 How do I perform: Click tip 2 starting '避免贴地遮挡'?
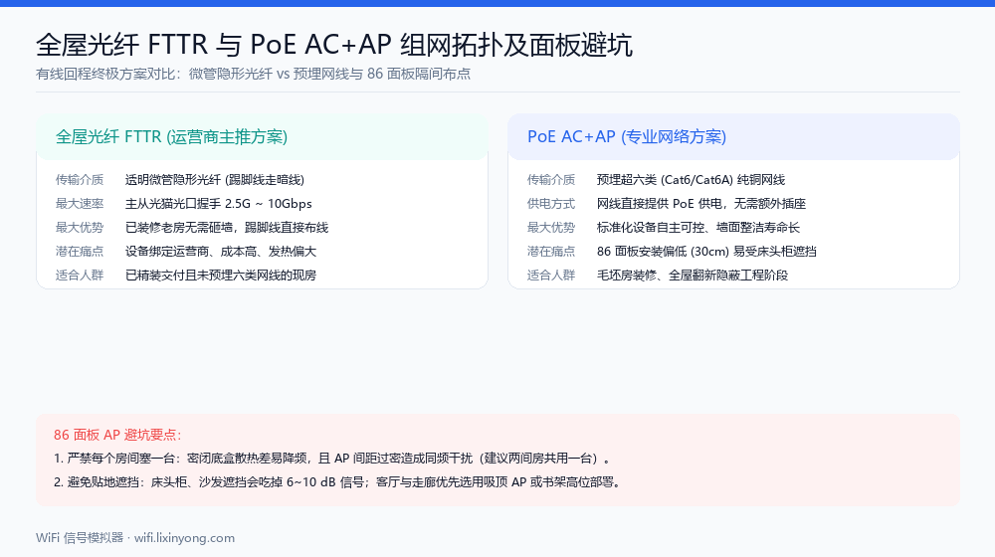(339, 482)
